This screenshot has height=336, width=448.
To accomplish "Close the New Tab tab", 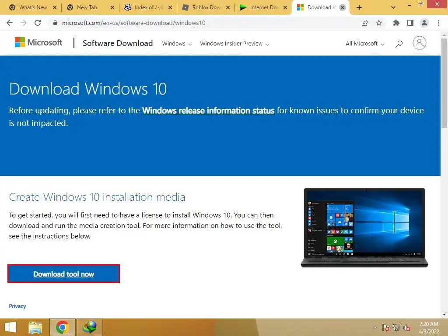I will pyautogui.click(x=112, y=7).
